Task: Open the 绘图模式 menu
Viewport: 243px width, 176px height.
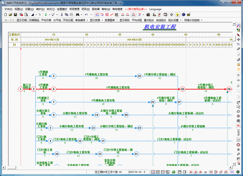Action: pyautogui.click(x=62, y=9)
